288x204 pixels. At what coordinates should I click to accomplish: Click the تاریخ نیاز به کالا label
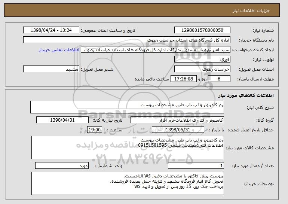tap(107, 121)
